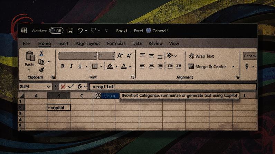This screenshot has height=154, width=275.
Task: Toggle Italic formatting
Action: click(x=71, y=66)
